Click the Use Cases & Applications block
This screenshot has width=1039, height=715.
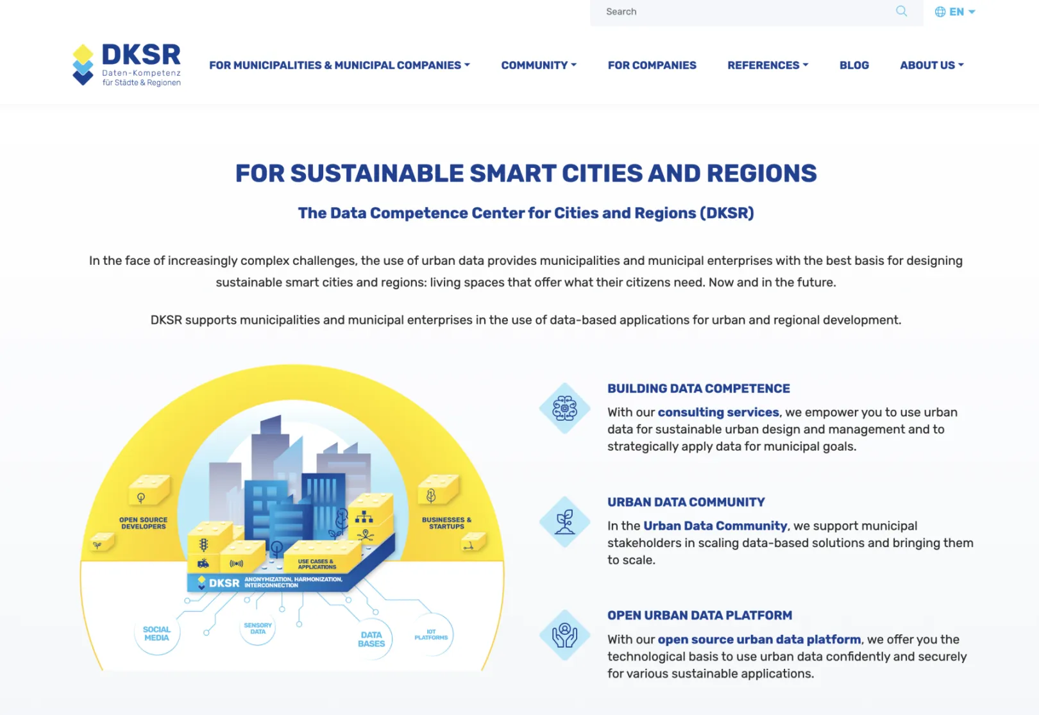click(321, 557)
